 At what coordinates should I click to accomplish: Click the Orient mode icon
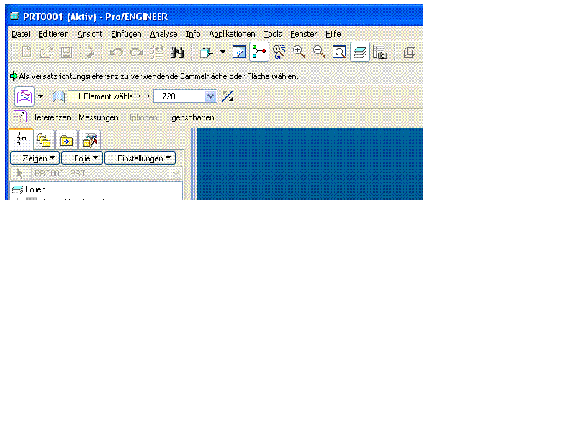click(279, 52)
